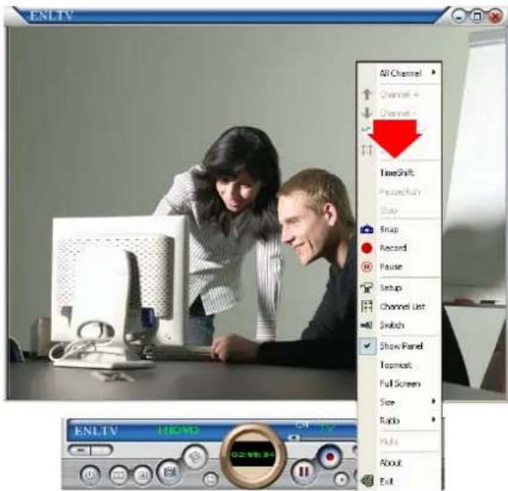Select TimeShift from the context menu
The width and height of the screenshot is (508, 491).
400,173
